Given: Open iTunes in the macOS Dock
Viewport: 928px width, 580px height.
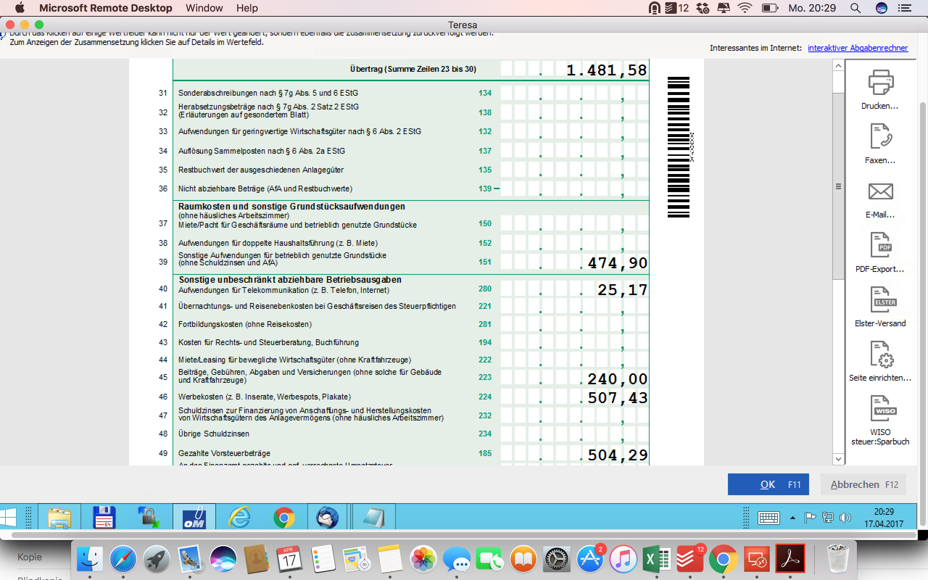Looking at the screenshot, I should (623, 559).
